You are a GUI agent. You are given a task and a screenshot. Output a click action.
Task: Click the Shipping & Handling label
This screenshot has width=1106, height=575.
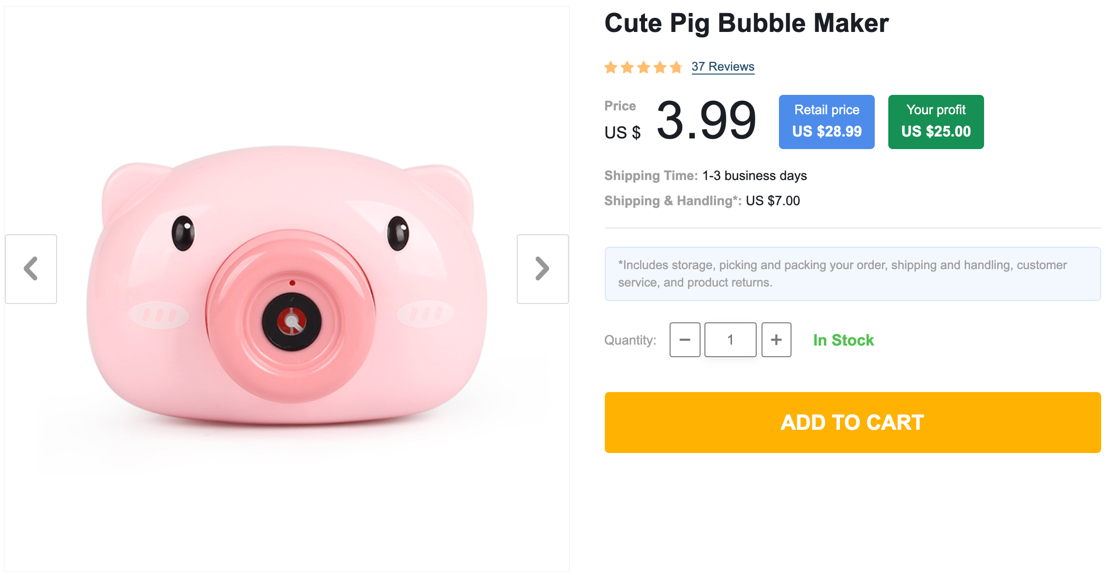pos(673,201)
